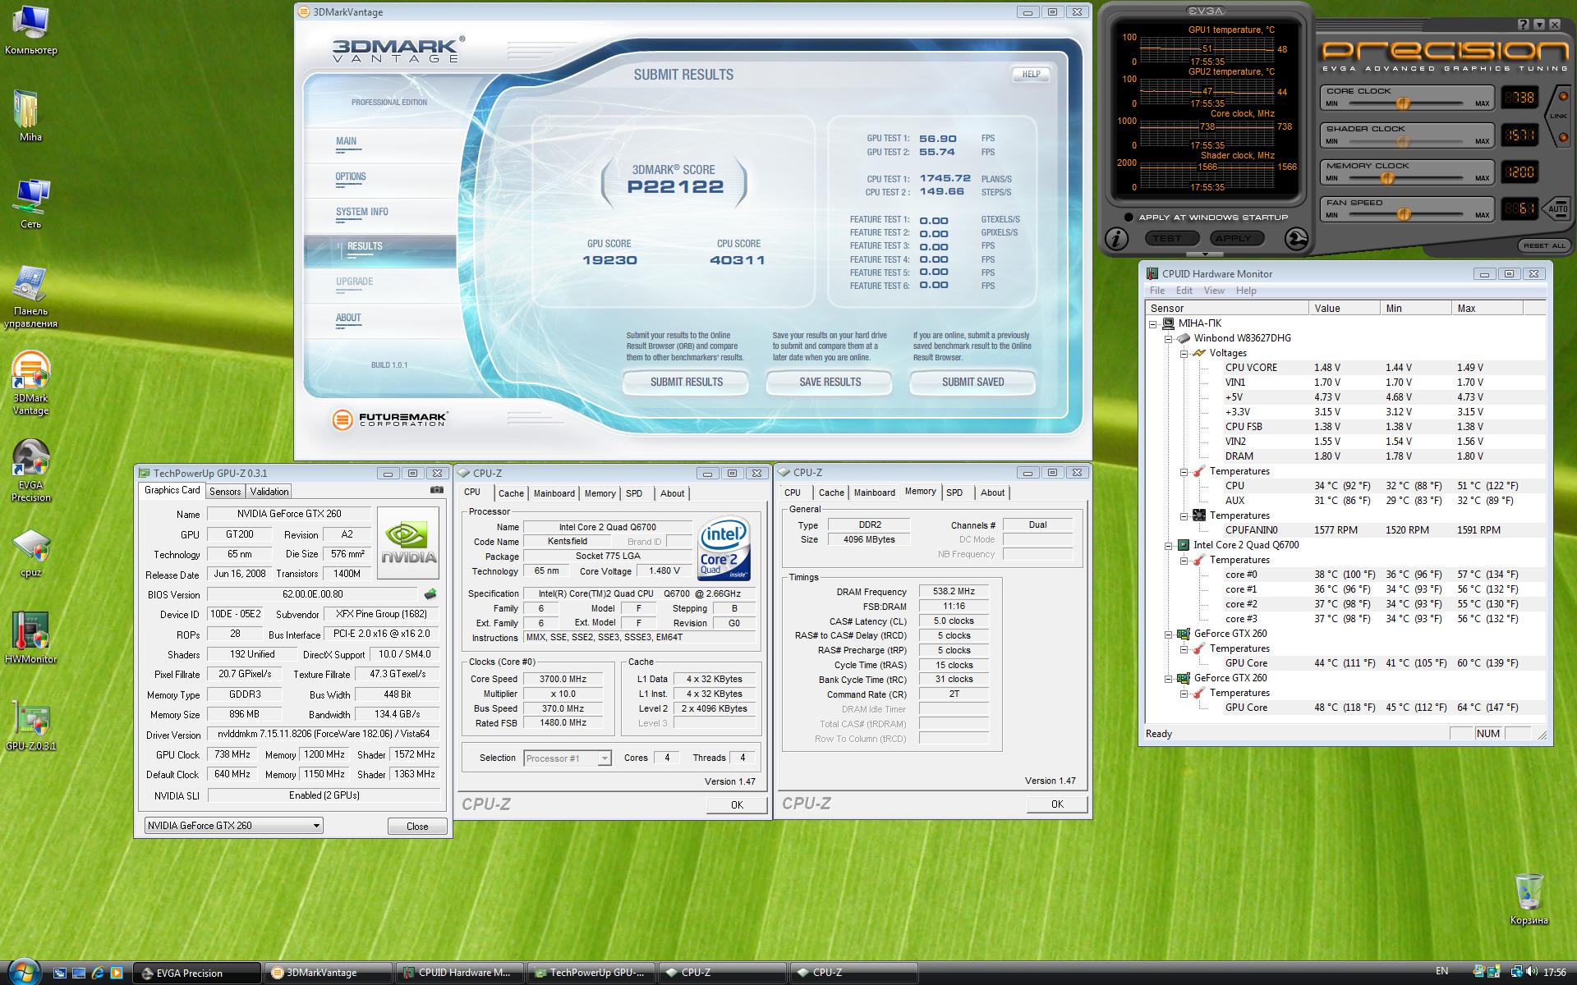
Task: Click OK in CPU-Z Memory window
Action: click(1057, 804)
